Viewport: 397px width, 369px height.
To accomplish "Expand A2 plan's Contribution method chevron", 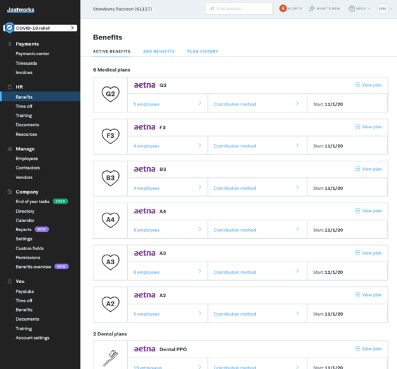I will (298, 313).
